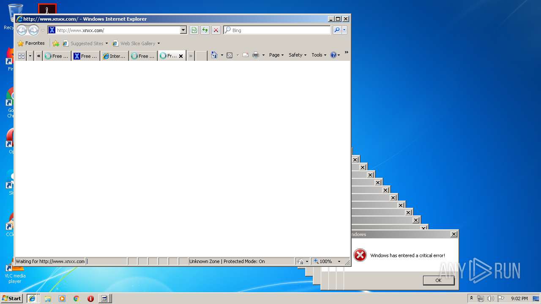Image resolution: width=541 pixels, height=304 pixels.
Task: Click the network tray icon
Action: coord(481,299)
